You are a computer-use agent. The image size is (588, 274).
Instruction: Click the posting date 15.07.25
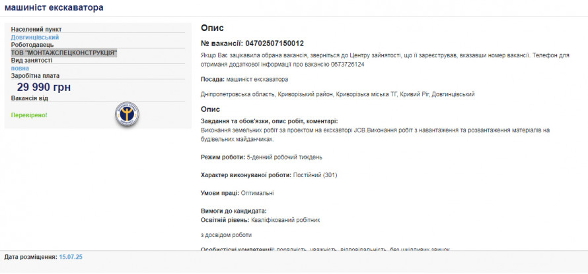click(x=71, y=256)
